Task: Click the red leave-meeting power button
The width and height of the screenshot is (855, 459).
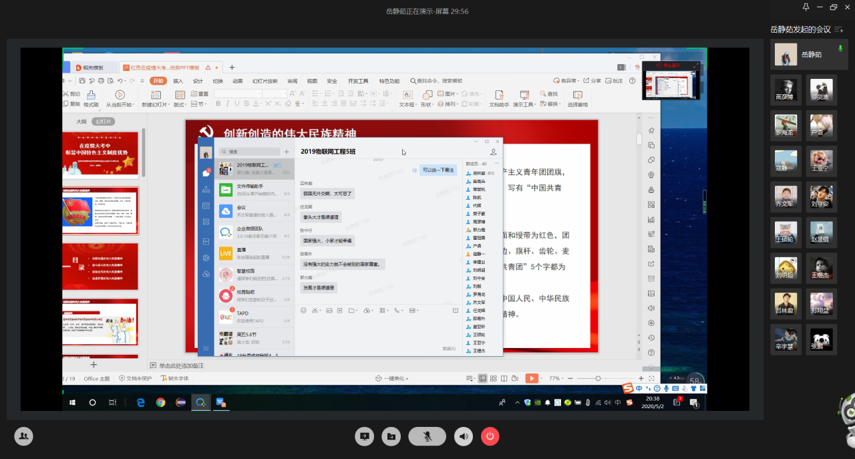Action: 490,436
